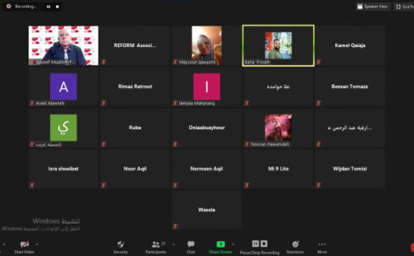The image size is (414, 256).
Task: Open the Participants panel
Action: point(155,244)
